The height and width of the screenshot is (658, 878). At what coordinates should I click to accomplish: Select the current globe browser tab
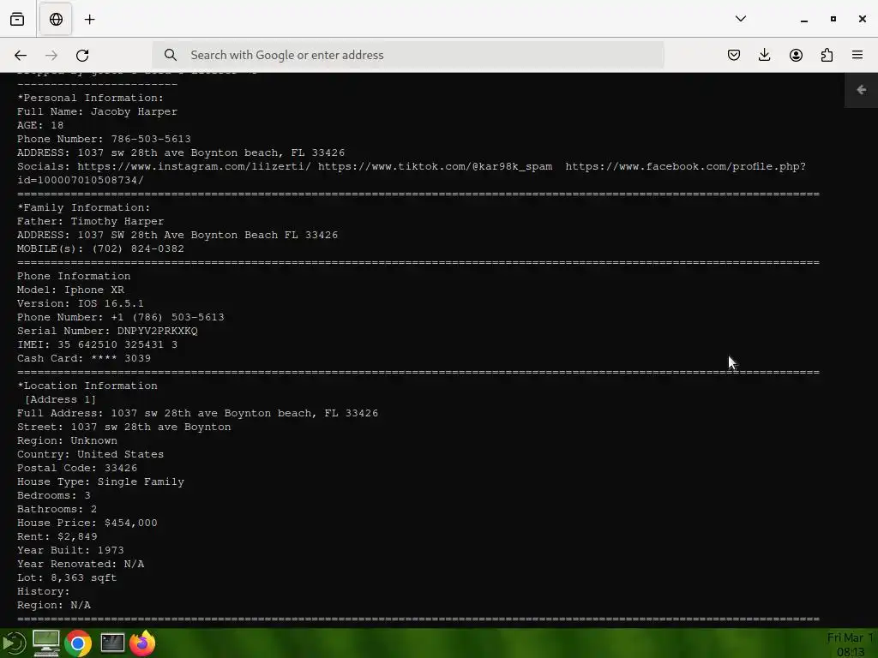(x=56, y=19)
